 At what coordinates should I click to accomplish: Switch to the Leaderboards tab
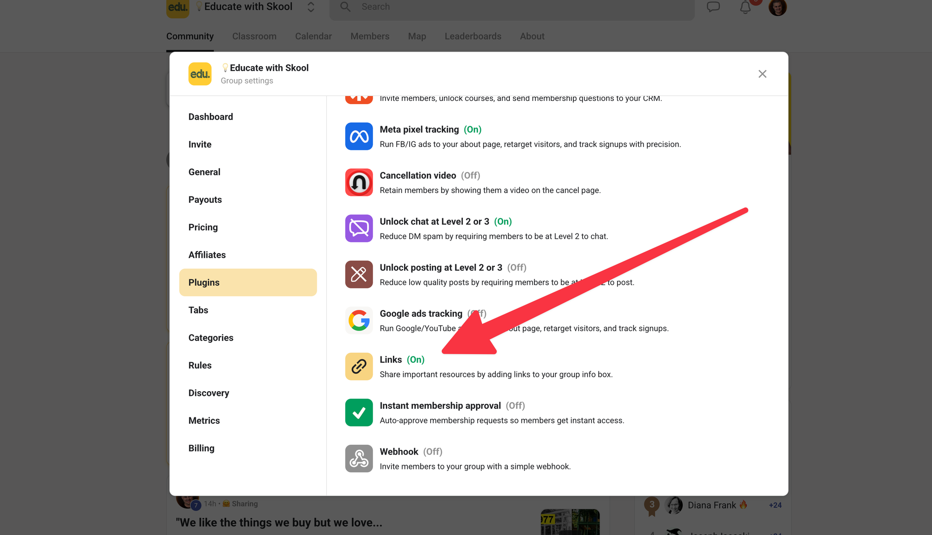pos(473,36)
